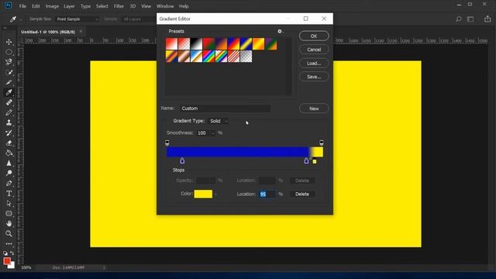This screenshot has width=496, height=279.
Task: Open the Search icon at top right
Action: pos(458,19)
